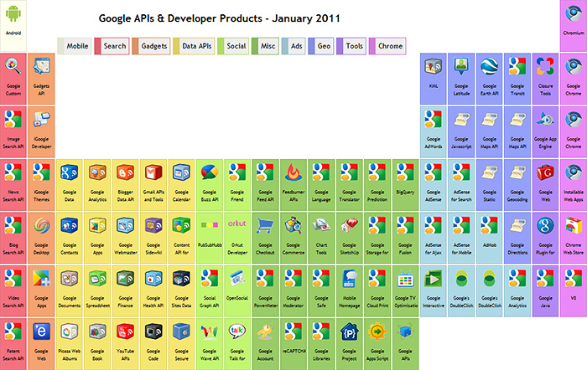This screenshot has width=587, height=370.
Task: Select the Google Checkout shopping cart icon
Action: click(x=265, y=226)
